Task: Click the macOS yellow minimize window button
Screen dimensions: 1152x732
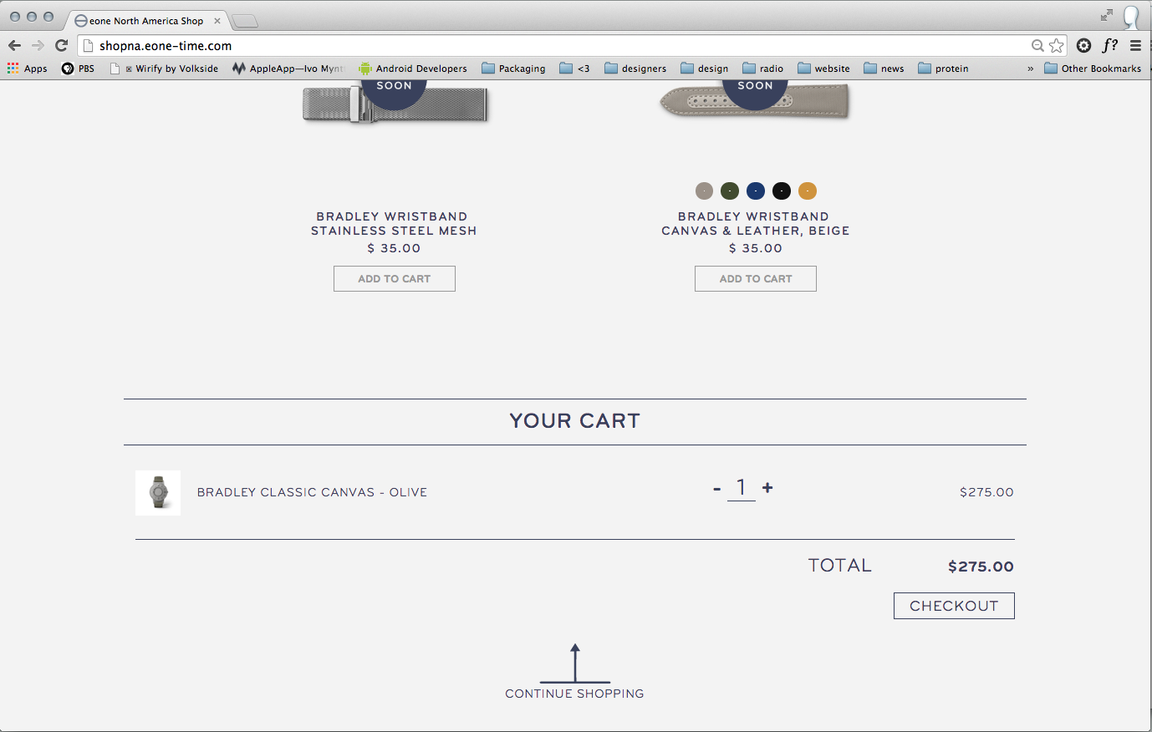Action: pos(32,17)
